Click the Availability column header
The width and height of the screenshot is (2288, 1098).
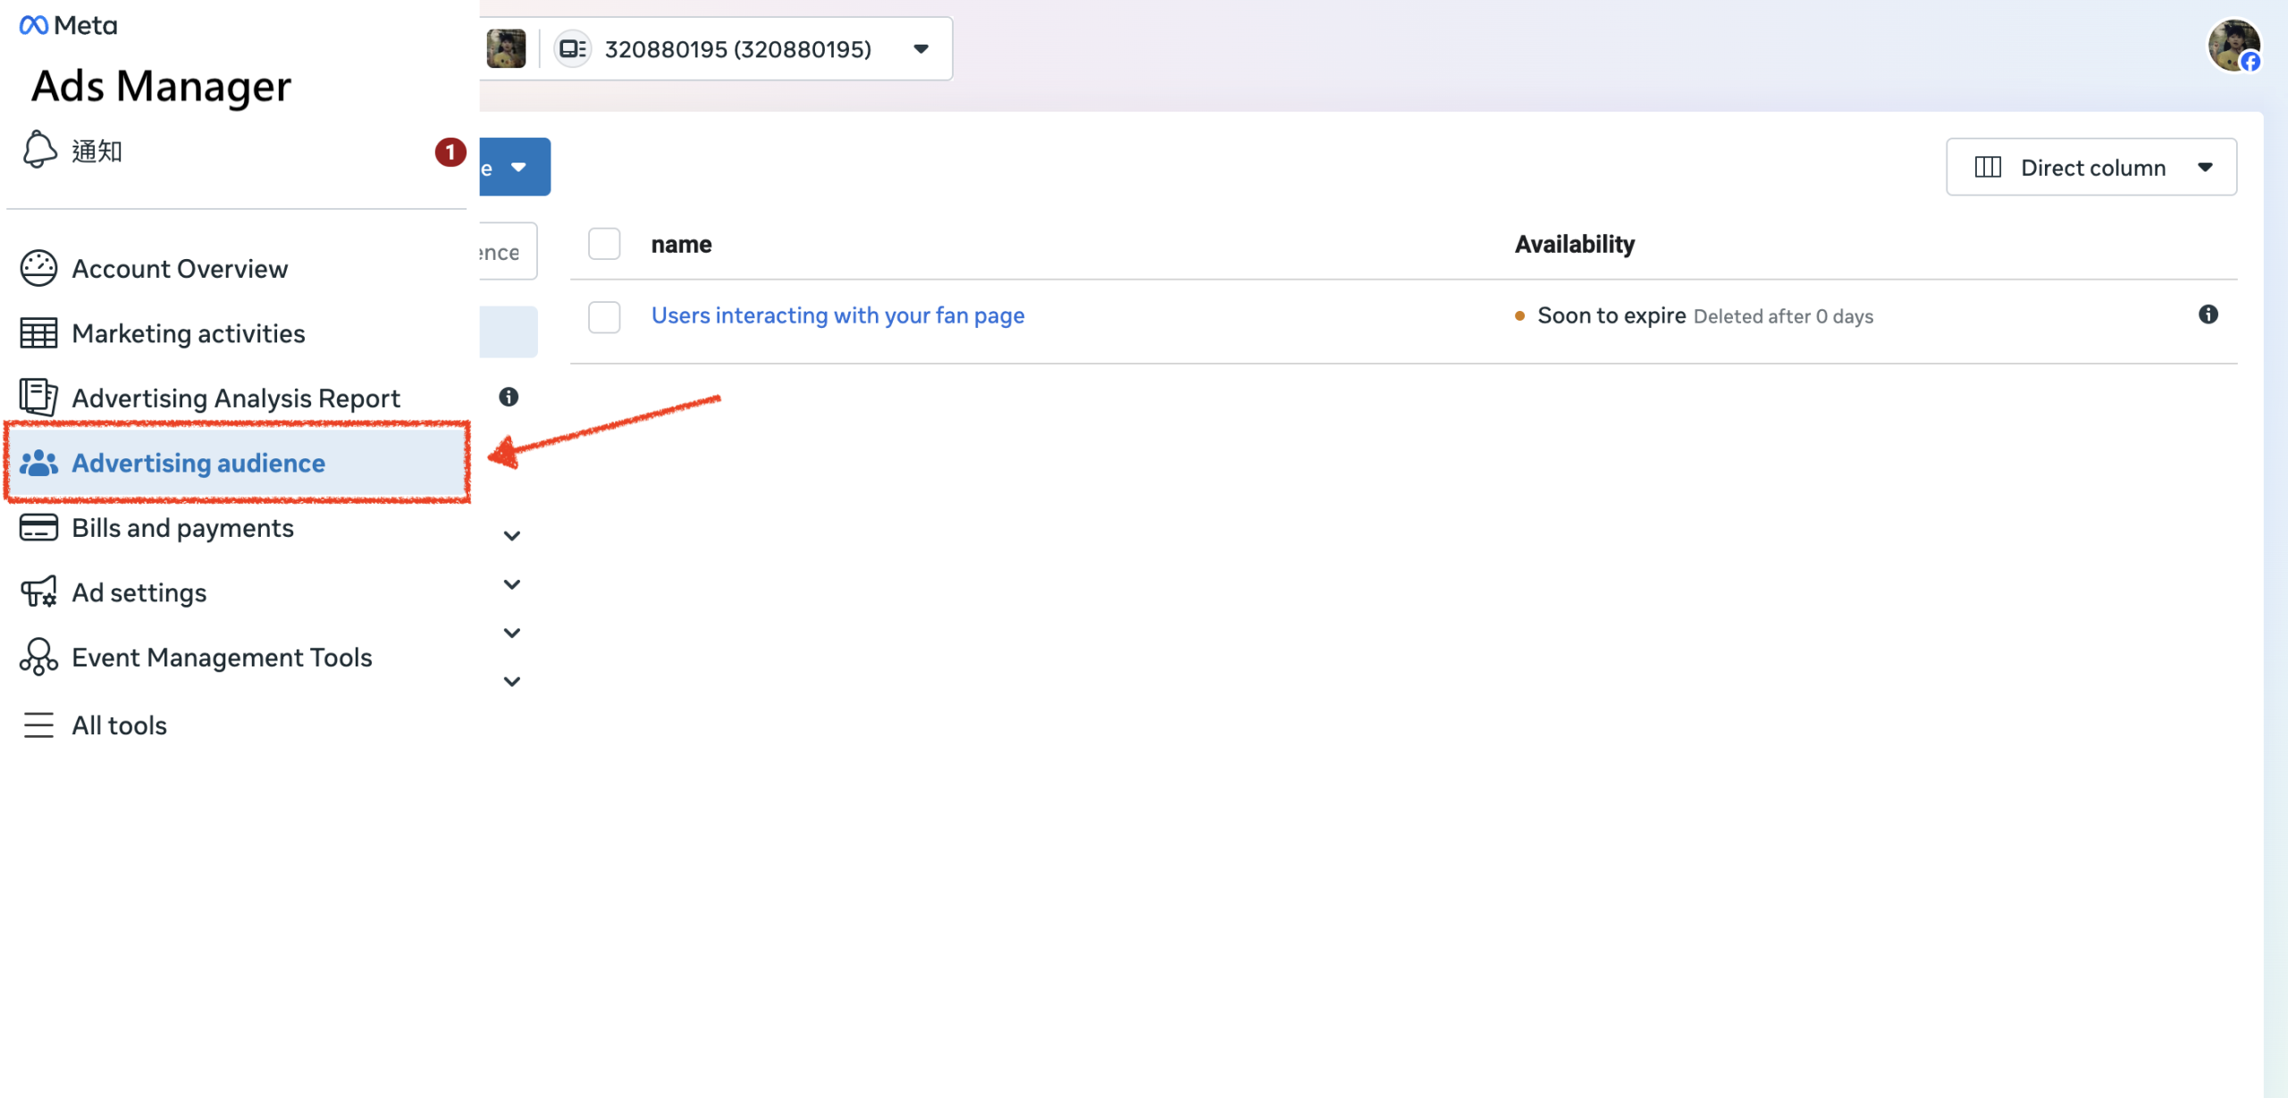(x=1574, y=244)
